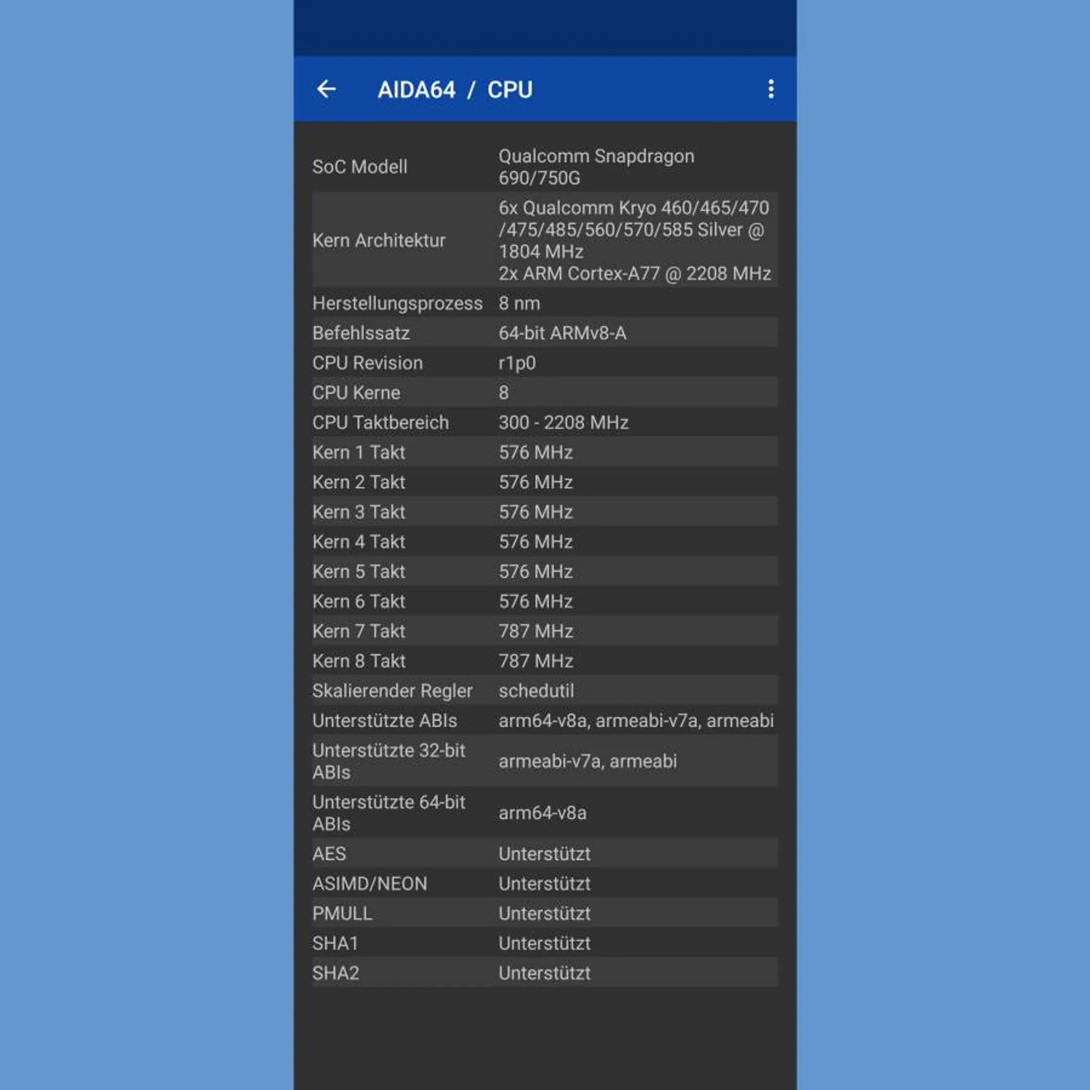Tap arm64-v8a, armeabi-v7a, armeabi value
1090x1090 pixels.
point(636,721)
